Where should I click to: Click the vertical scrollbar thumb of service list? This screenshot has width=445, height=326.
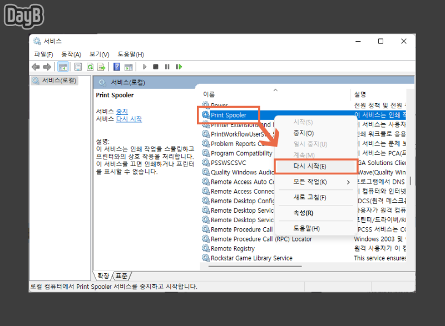[411, 180]
